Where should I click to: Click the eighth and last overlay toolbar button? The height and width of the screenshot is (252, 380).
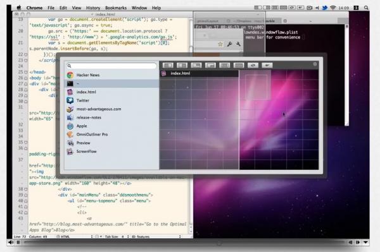(267, 65)
